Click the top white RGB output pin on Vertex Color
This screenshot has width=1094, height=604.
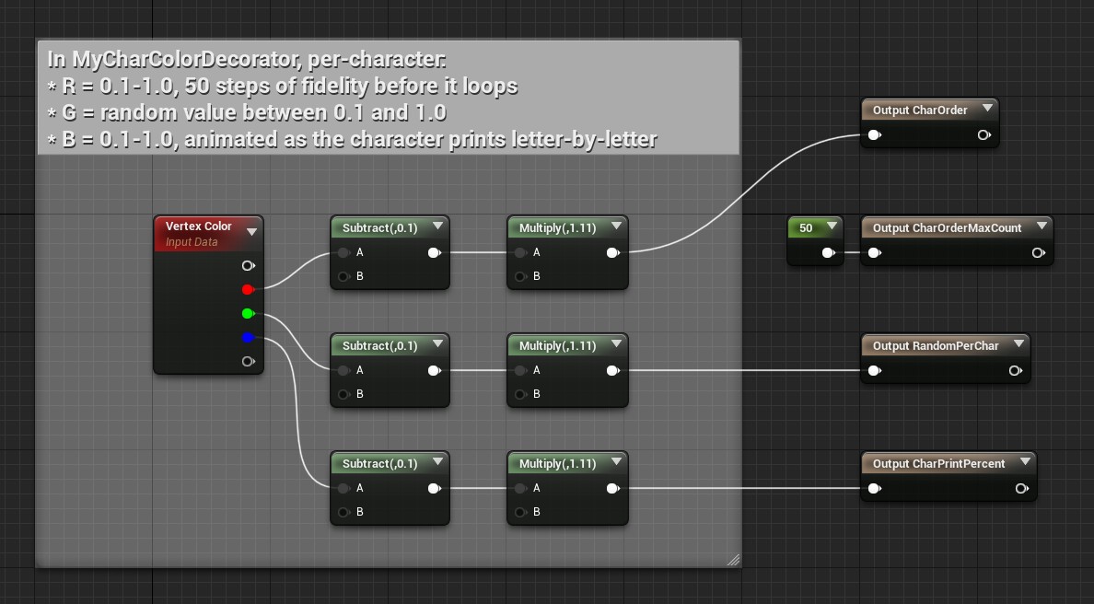(247, 266)
